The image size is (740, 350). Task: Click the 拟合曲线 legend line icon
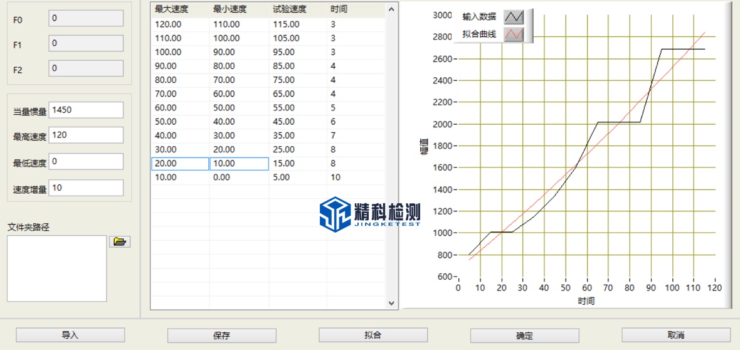click(x=514, y=34)
